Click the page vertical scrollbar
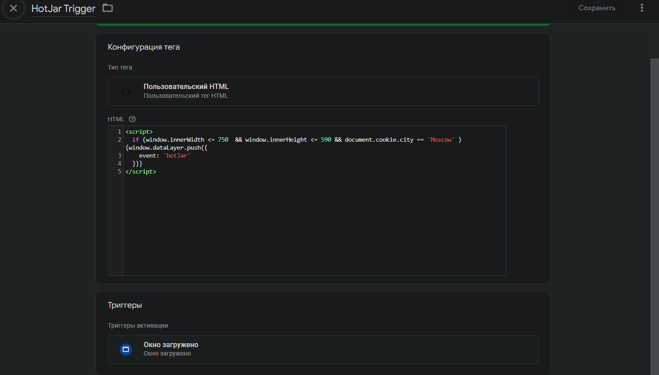 click(655, 216)
